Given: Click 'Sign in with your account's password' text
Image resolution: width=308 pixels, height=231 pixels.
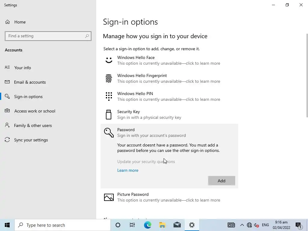Looking at the screenshot, I should point(152,135).
